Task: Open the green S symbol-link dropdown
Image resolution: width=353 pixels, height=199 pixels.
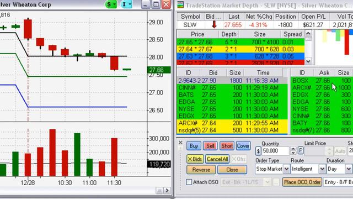Action: click(x=111, y=4)
